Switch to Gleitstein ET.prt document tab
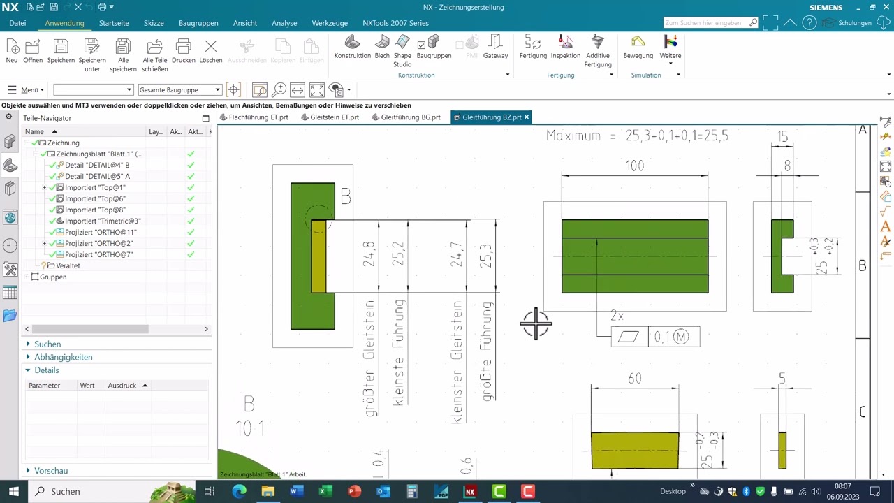Screen dimensions: 894x503 tap(330, 117)
